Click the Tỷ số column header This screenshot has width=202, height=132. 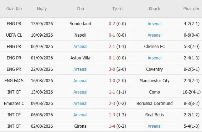pos(117,9)
